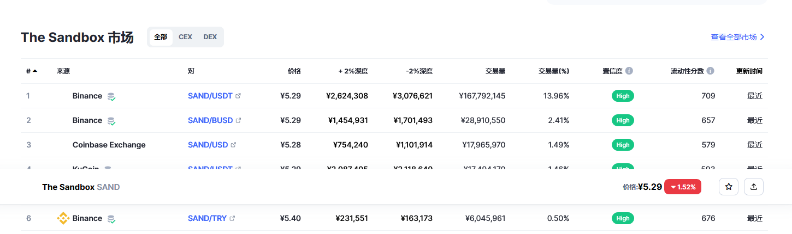Click reserve-verified icon in Binance SAND/USDT row
The image size is (792, 234).
coord(111,96)
